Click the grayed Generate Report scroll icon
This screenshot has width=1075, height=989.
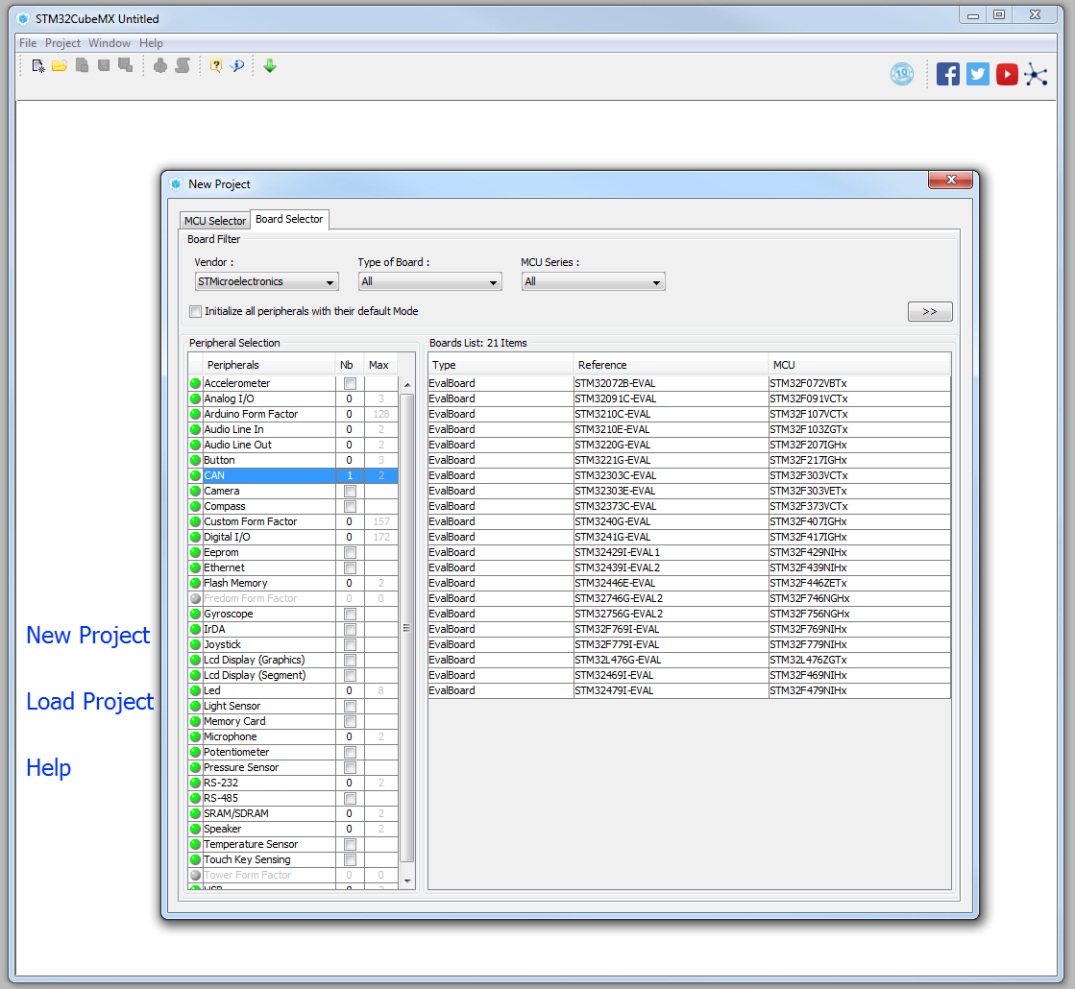[183, 66]
